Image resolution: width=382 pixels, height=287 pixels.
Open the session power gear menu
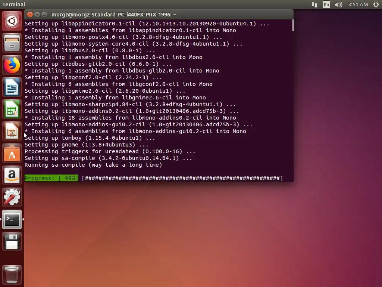click(376, 4)
